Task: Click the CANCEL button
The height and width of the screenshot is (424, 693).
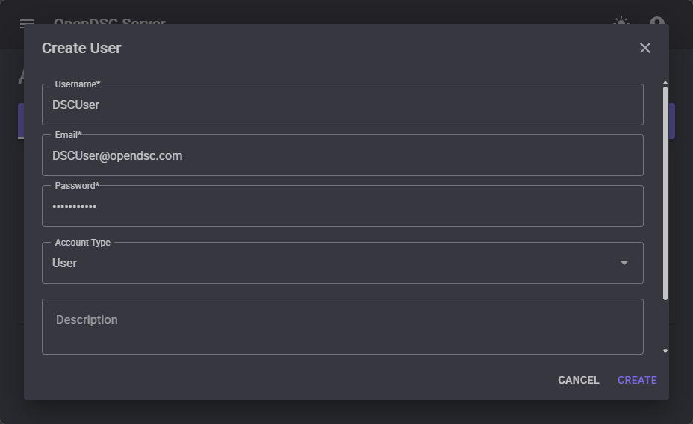Action: click(579, 380)
